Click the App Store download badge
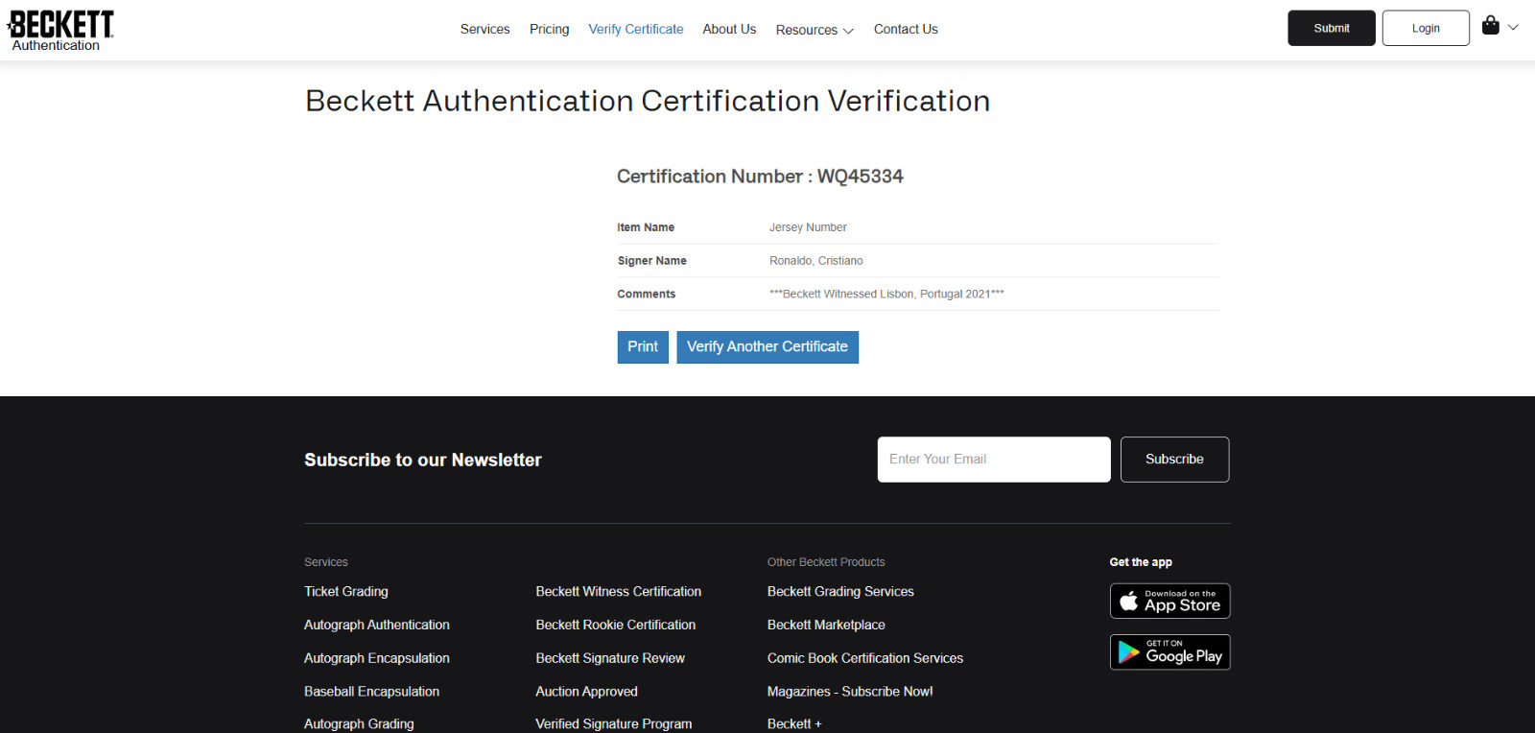1535x733 pixels. point(1169,602)
